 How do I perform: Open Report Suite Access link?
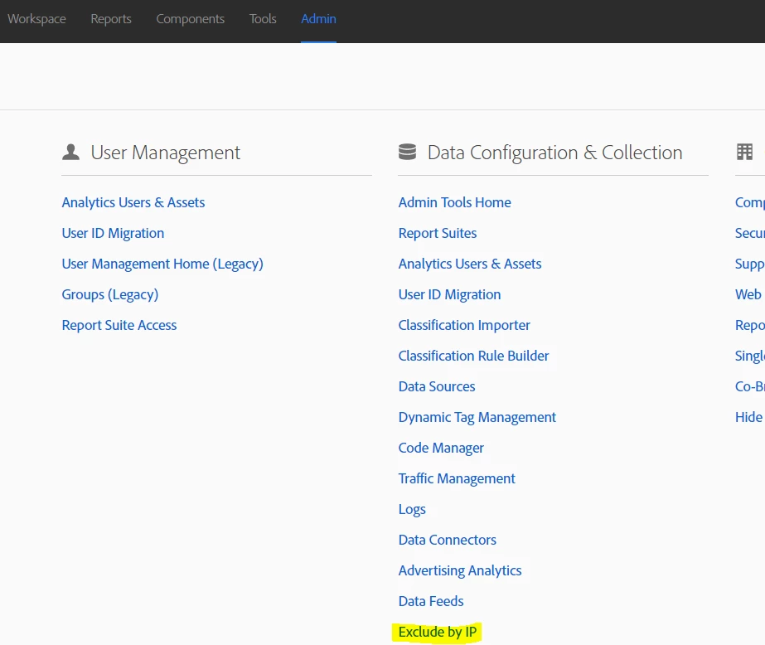pos(119,326)
